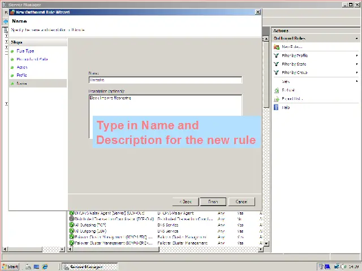Click the Back button in the wizard

(x=186, y=202)
